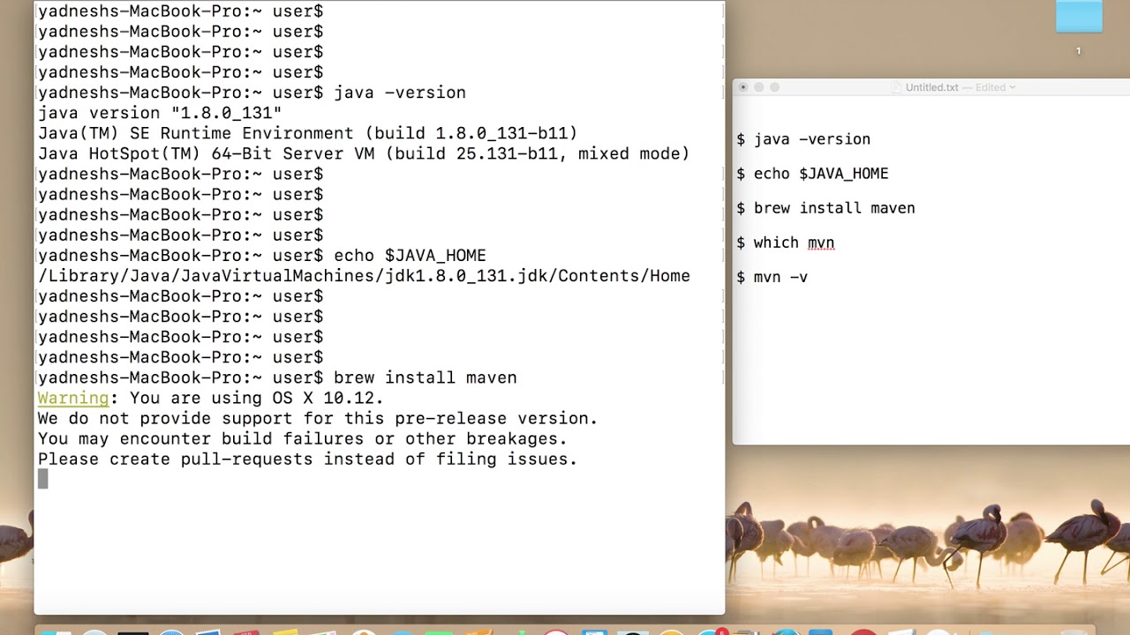Click 'Please create pull-requests' terminal line
This screenshot has height=635, width=1130.
pos(307,459)
